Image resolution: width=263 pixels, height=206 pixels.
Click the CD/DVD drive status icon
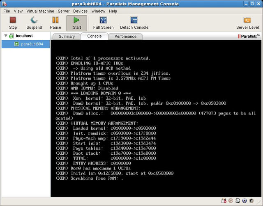click(231, 201)
